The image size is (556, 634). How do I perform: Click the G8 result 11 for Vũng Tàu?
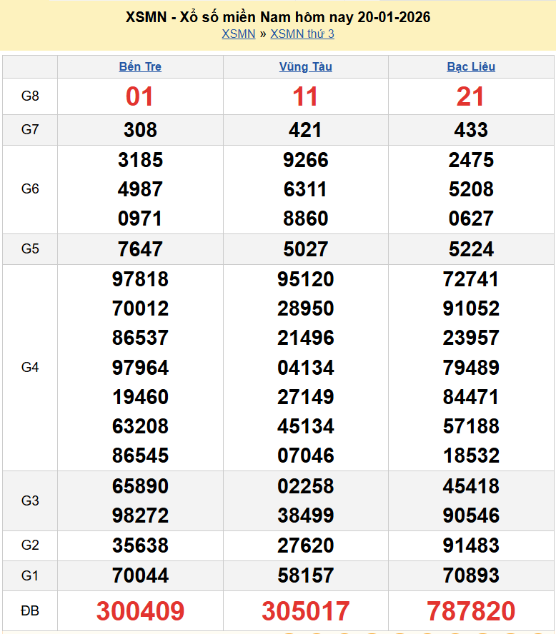pos(305,96)
